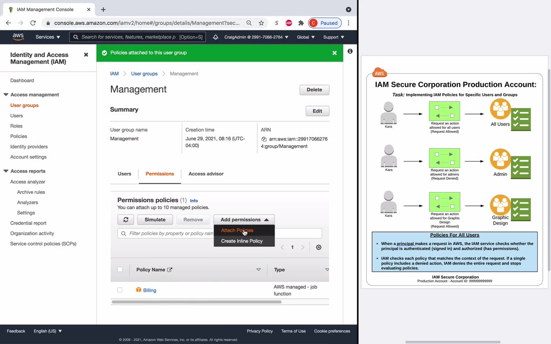This screenshot has width=551, height=344.
Task: Open policy table settings gear
Action: coord(319,247)
